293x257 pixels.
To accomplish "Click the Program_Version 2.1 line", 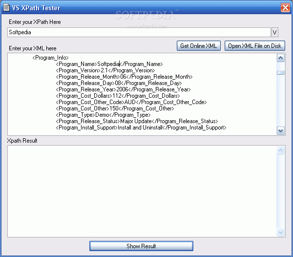I will click(105, 70).
